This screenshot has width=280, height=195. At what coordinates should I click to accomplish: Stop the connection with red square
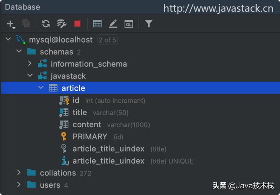pyautogui.click(x=77, y=24)
